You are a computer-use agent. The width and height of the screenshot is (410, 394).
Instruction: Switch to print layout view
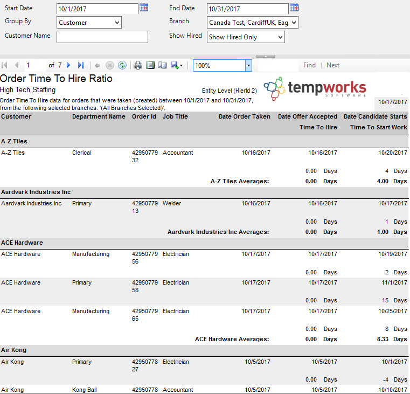(x=150, y=65)
